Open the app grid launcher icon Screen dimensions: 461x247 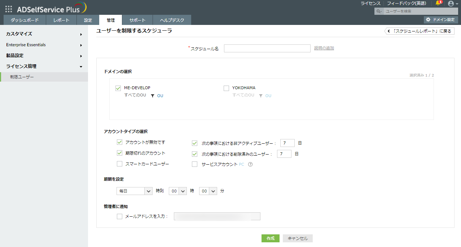click(x=9, y=9)
